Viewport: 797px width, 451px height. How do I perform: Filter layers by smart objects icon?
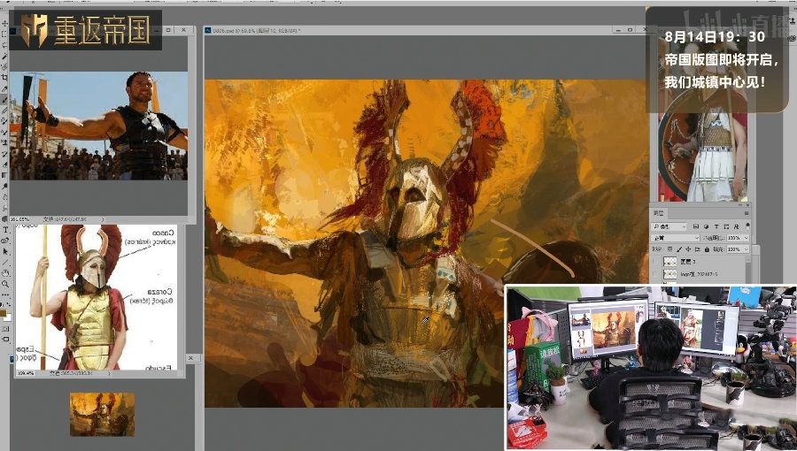point(737,226)
